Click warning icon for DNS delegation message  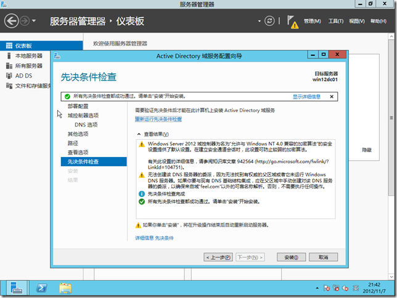142,175
